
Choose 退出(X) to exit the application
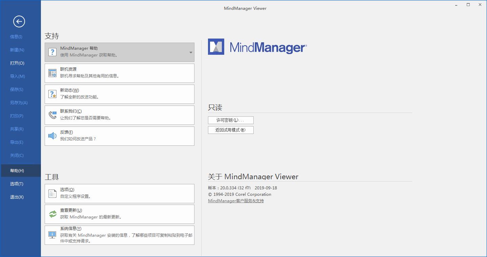point(17,197)
